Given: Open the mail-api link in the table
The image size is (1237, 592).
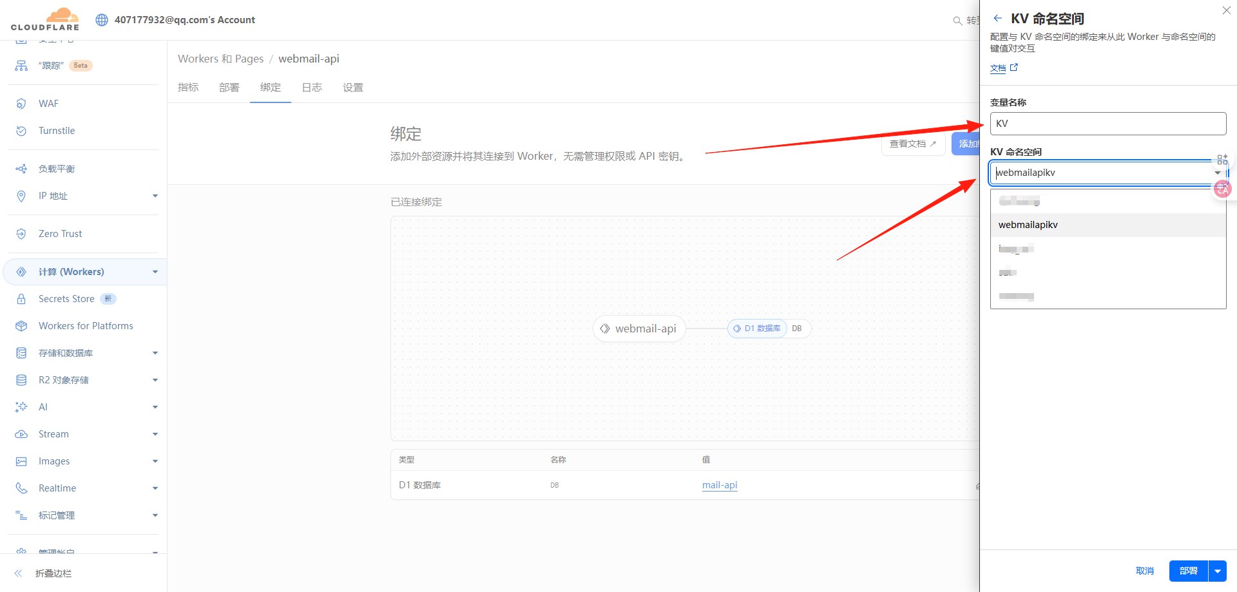Looking at the screenshot, I should click(719, 485).
